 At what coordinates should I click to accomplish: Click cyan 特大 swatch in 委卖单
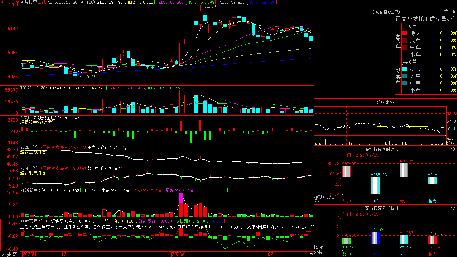tap(404, 69)
